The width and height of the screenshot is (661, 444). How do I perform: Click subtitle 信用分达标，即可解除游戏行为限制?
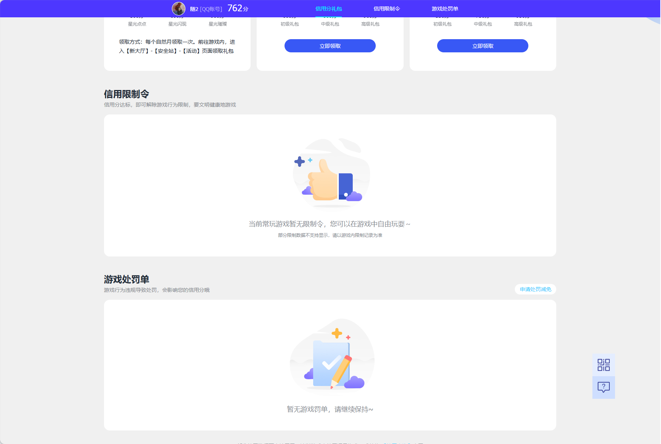170,105
